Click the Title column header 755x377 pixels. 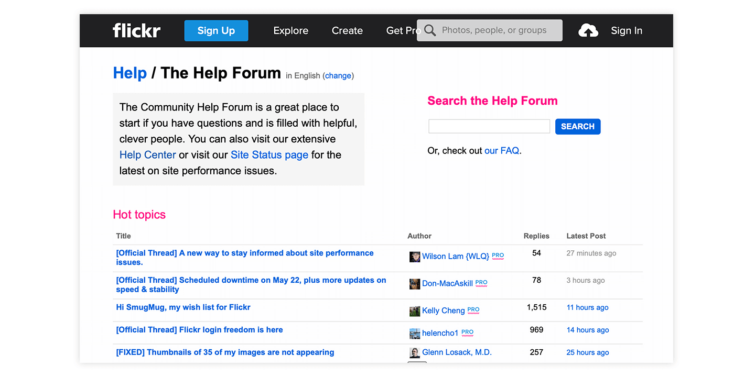click(x=123, y=236)
